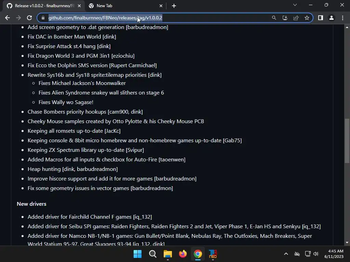
Task: Click 'Fix some geometry issues in vector games'
Action: coord(100,188)
